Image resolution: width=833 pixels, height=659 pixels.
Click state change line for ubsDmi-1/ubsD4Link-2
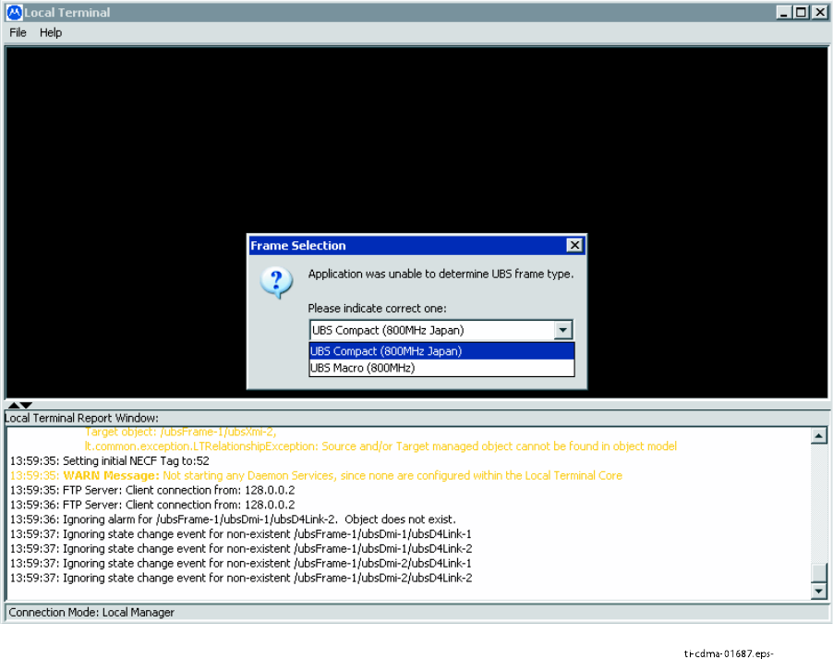click(241, 548)
